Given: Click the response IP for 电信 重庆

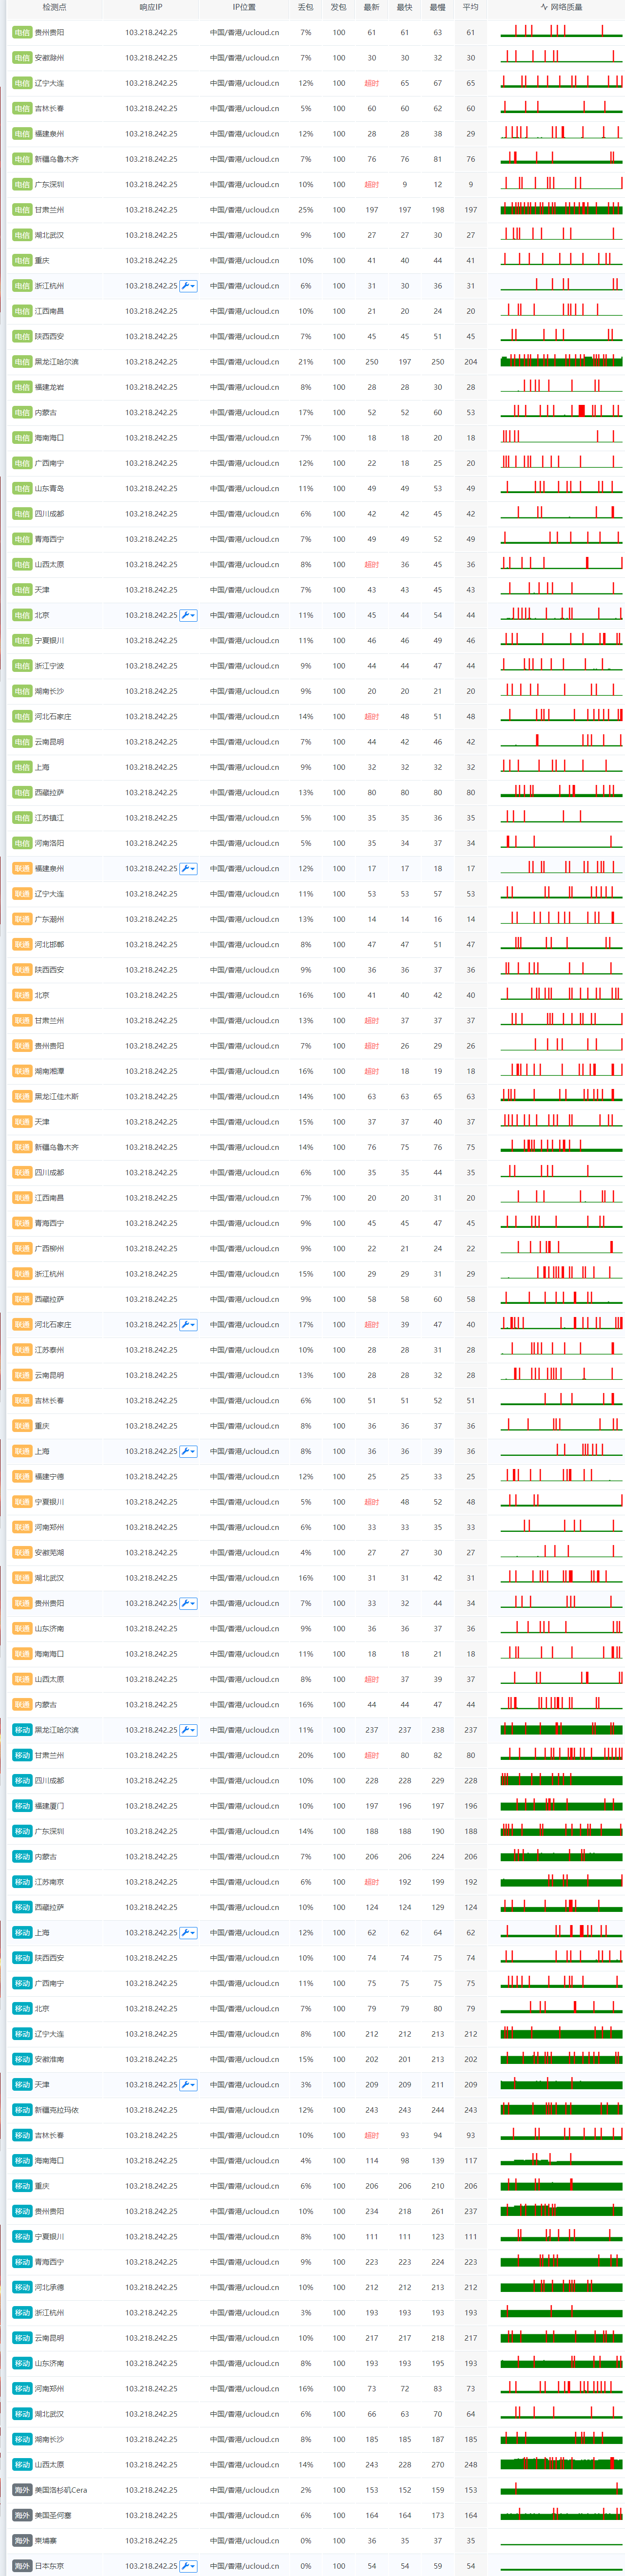Looking at the screenshot, I should 151,260.
